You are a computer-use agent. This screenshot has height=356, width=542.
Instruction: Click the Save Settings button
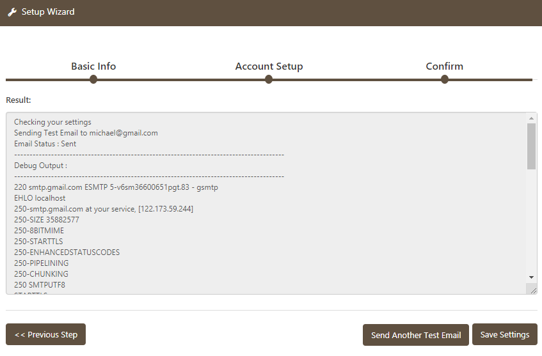(x=504, y=334)
